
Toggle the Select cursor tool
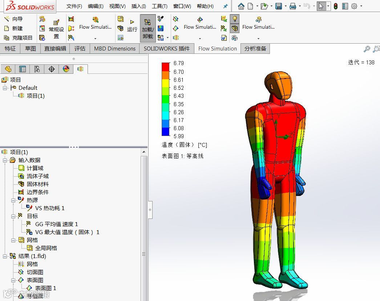click(321, 6)
